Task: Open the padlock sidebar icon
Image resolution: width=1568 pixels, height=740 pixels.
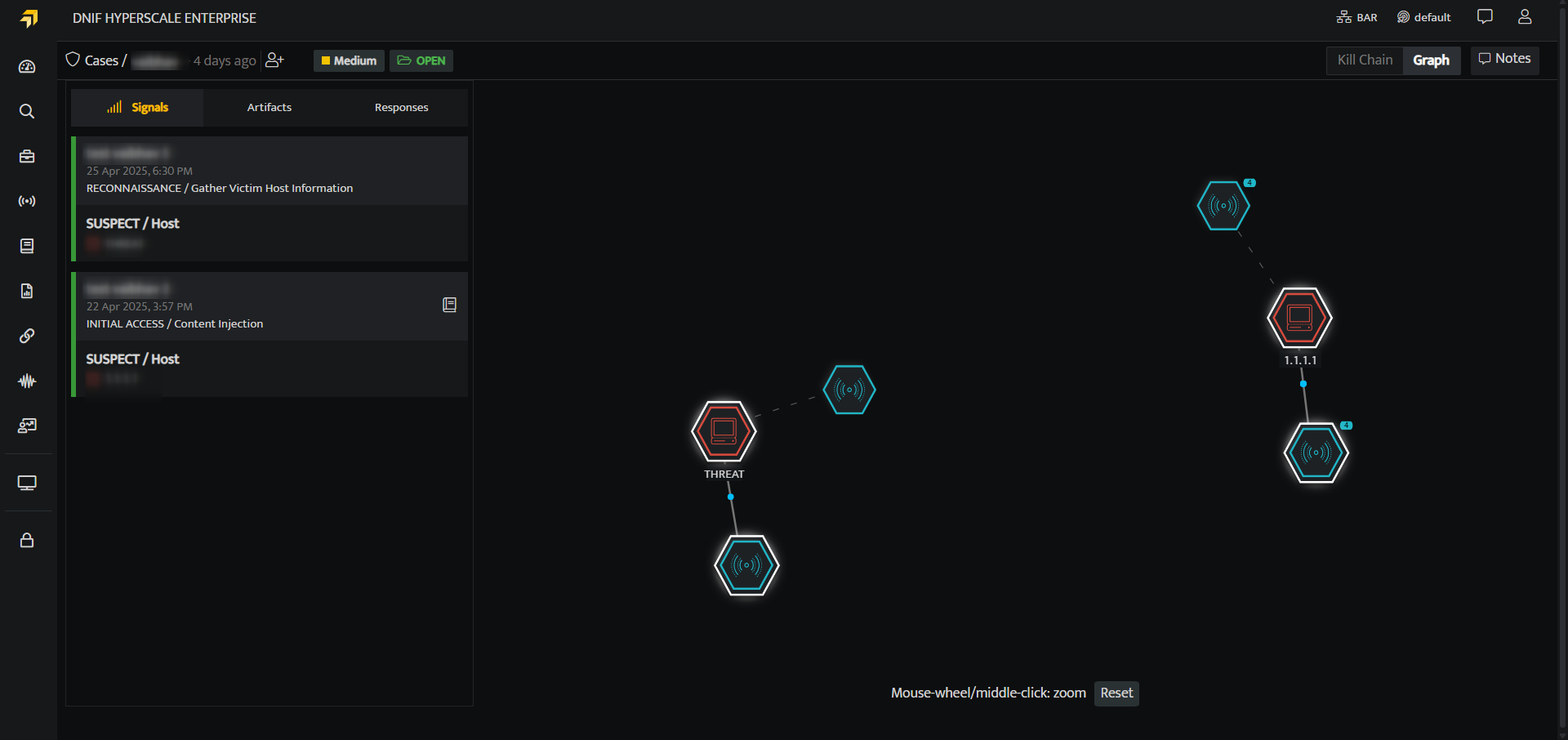Action: click(x=27, y=540)
